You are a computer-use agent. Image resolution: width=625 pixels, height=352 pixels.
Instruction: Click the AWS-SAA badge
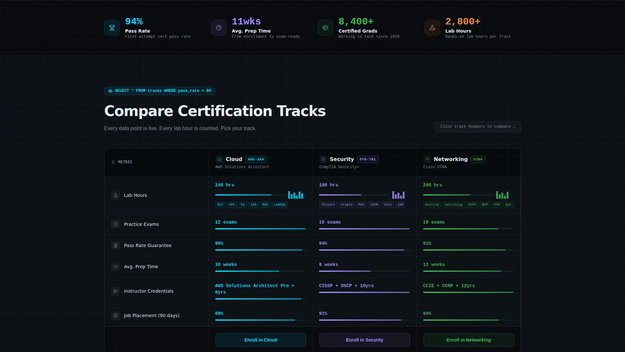(256, 159)
